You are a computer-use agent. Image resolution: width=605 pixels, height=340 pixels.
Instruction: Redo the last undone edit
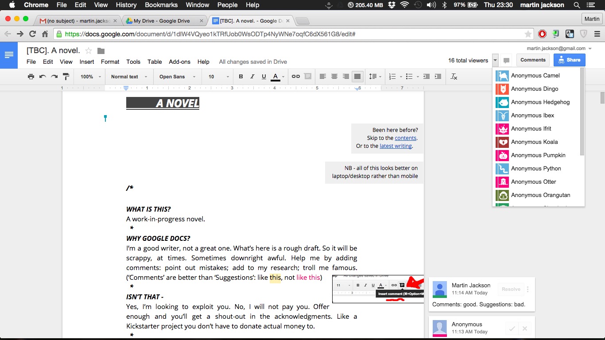point(54,77)
